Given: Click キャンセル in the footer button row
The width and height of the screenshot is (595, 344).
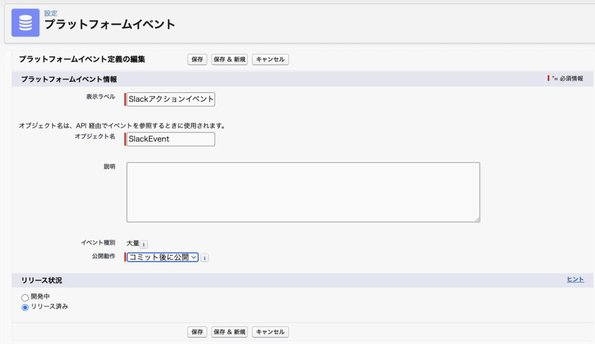Looking at the screenshot, I should coord(270,332).
